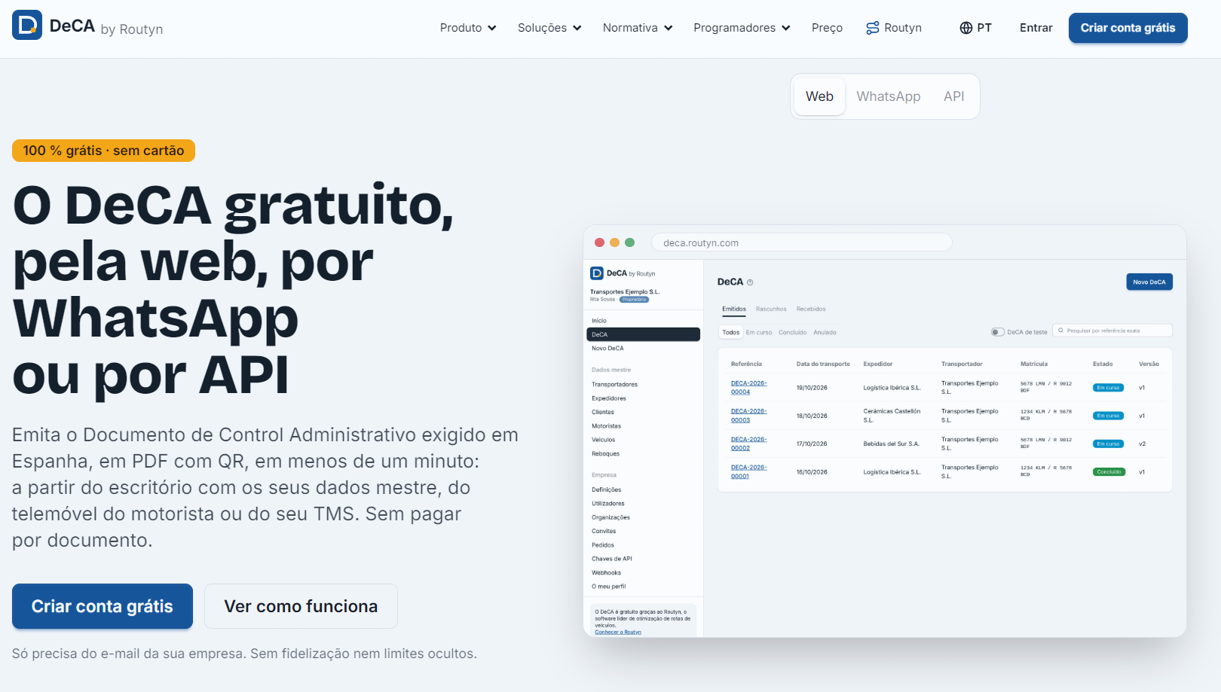This screenshot has height=692, width=1221.
Task: Expand the Produto dropdown menu
Action: pyautogui.click(x=468, y=28)
